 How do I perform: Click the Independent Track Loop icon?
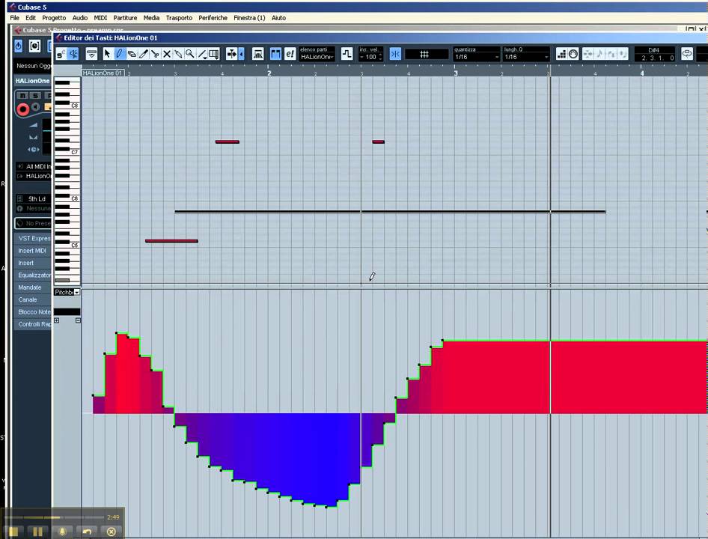coord(347,54)
